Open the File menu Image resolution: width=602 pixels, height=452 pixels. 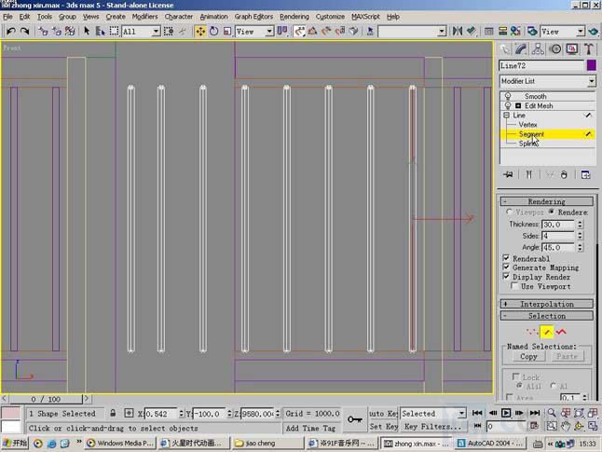pos(7,17)
